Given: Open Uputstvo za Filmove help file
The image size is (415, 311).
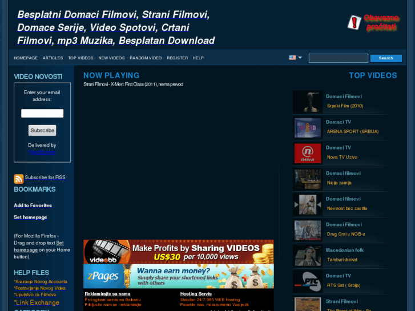Looking at the screenshot, I should tap(35, 294).
